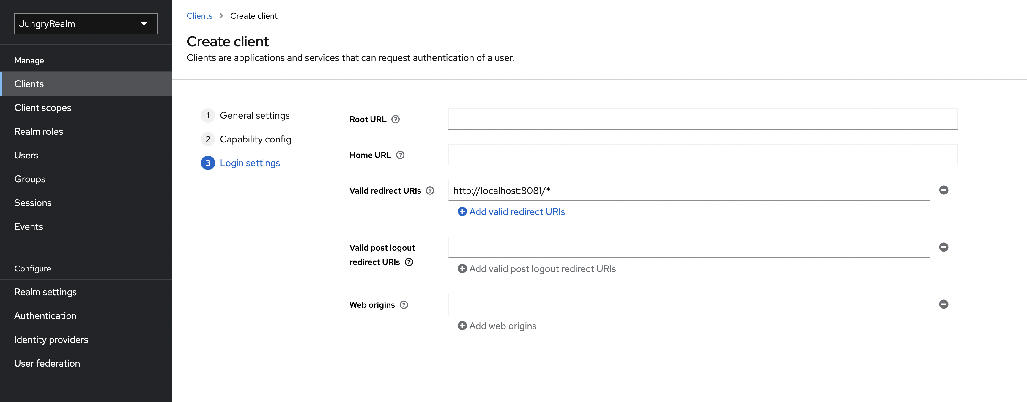Open Authentication page
1027x402 pixels.
click(x=86, y=316)
